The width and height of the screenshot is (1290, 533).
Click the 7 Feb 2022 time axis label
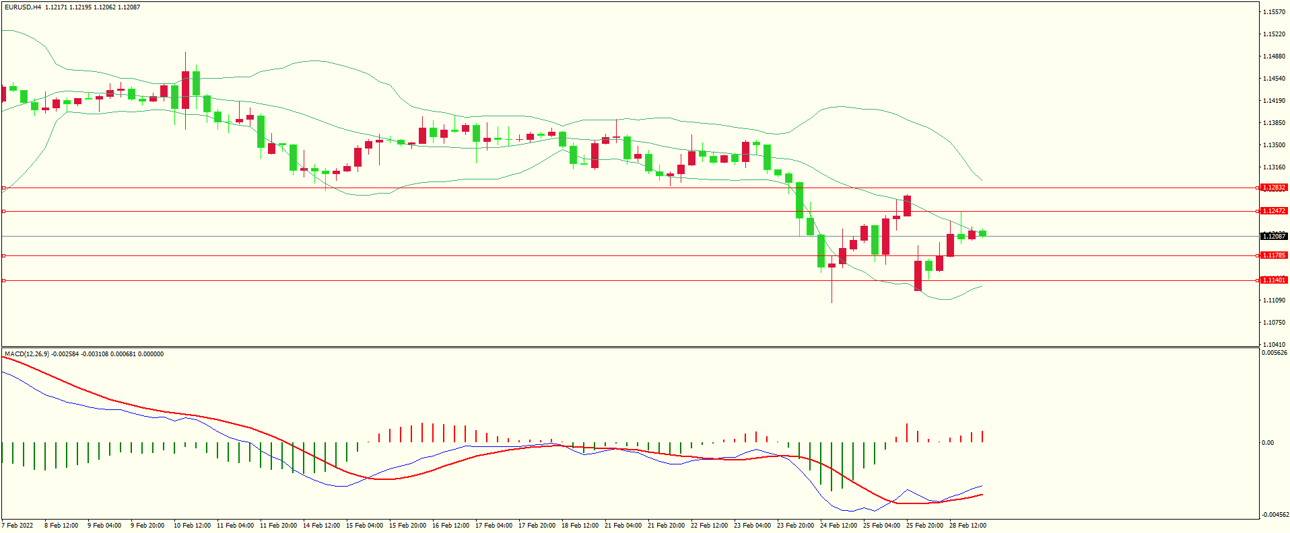(x=18, y=526)
